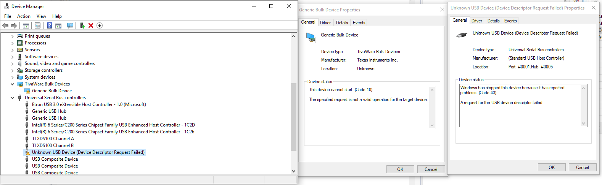Open Events tab in Unknown USB Device Properties
Viewport: 602px width, 185px height.
tap(510, 21)
